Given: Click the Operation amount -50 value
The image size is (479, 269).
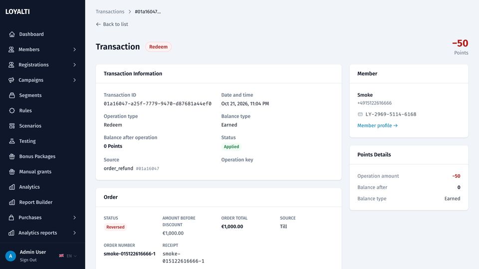Looking at the screenshot, I should (x=456, y=176).
